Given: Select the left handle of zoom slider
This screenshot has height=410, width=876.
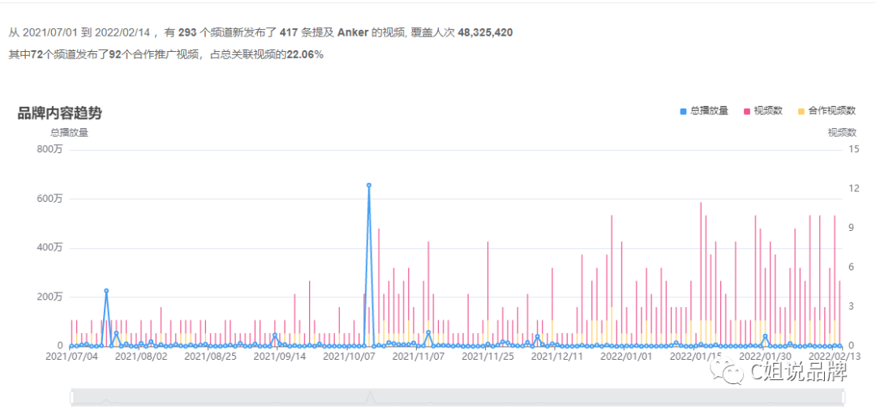Looking at the screenshot, I should (71, 396).
